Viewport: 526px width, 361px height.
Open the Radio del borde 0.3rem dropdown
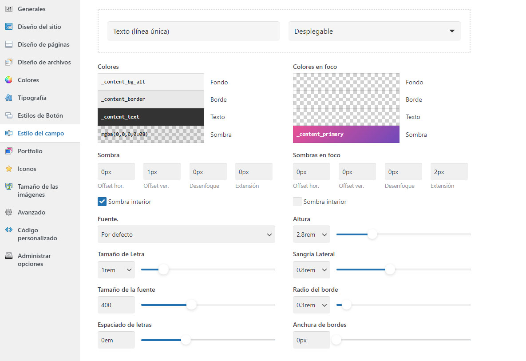[311, 305]
